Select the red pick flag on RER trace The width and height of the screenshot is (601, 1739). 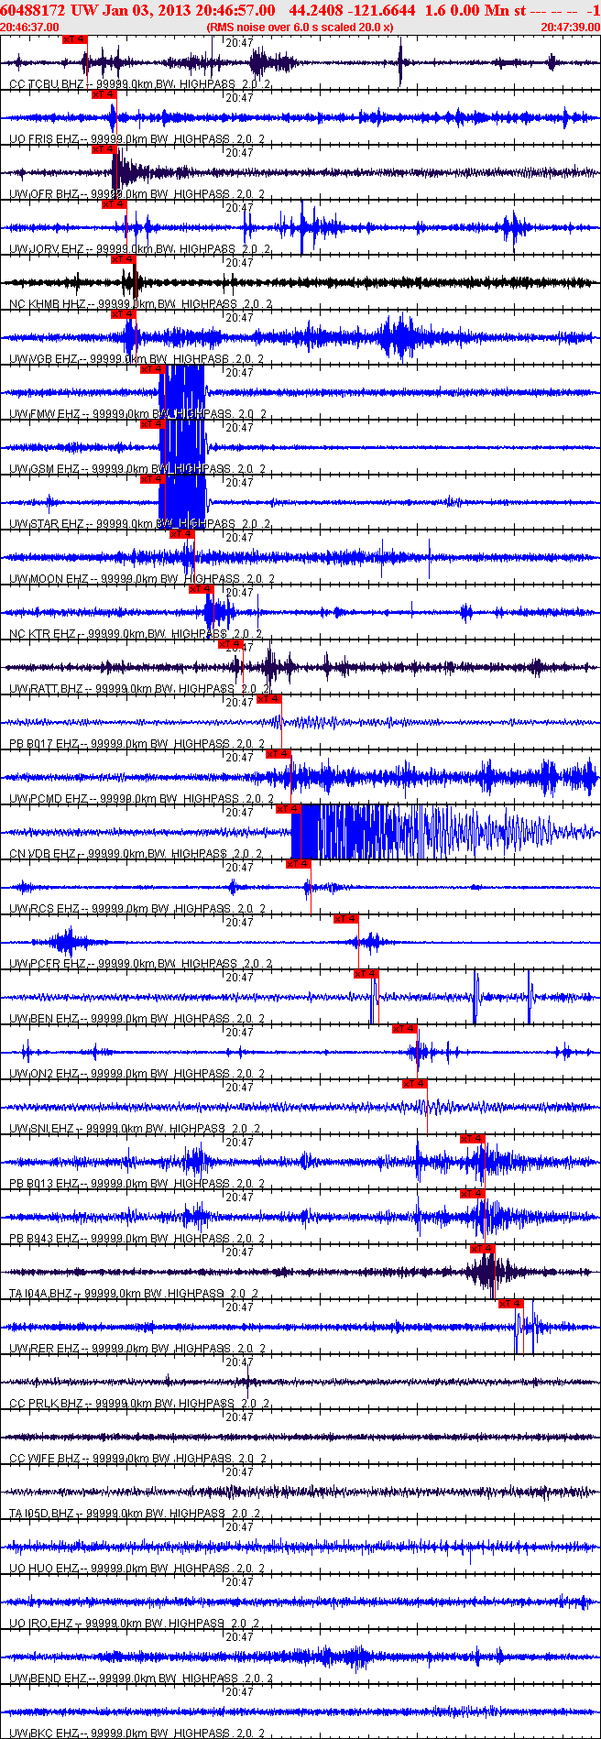[511, 1304]
